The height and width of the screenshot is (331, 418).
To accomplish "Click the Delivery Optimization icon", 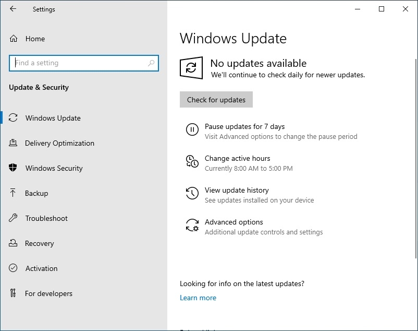I will click(14, 143).
